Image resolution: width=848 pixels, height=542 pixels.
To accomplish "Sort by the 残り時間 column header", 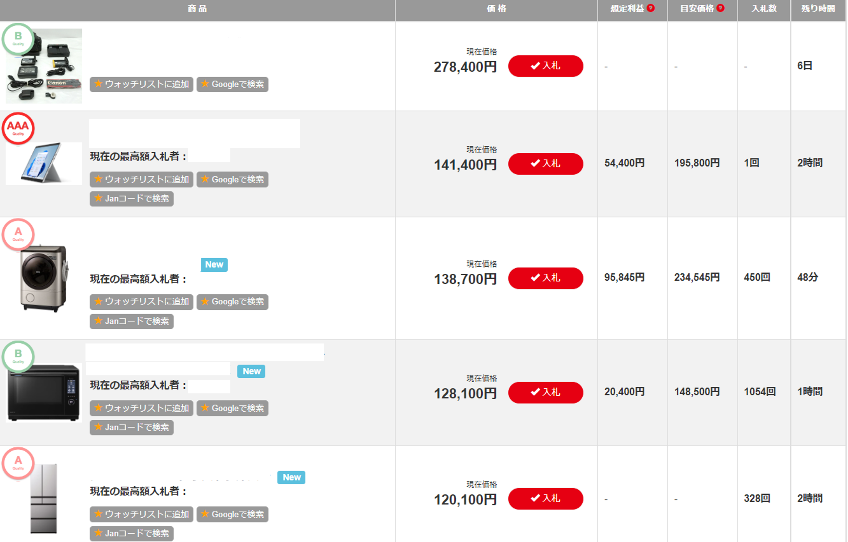I will (818, 9).
